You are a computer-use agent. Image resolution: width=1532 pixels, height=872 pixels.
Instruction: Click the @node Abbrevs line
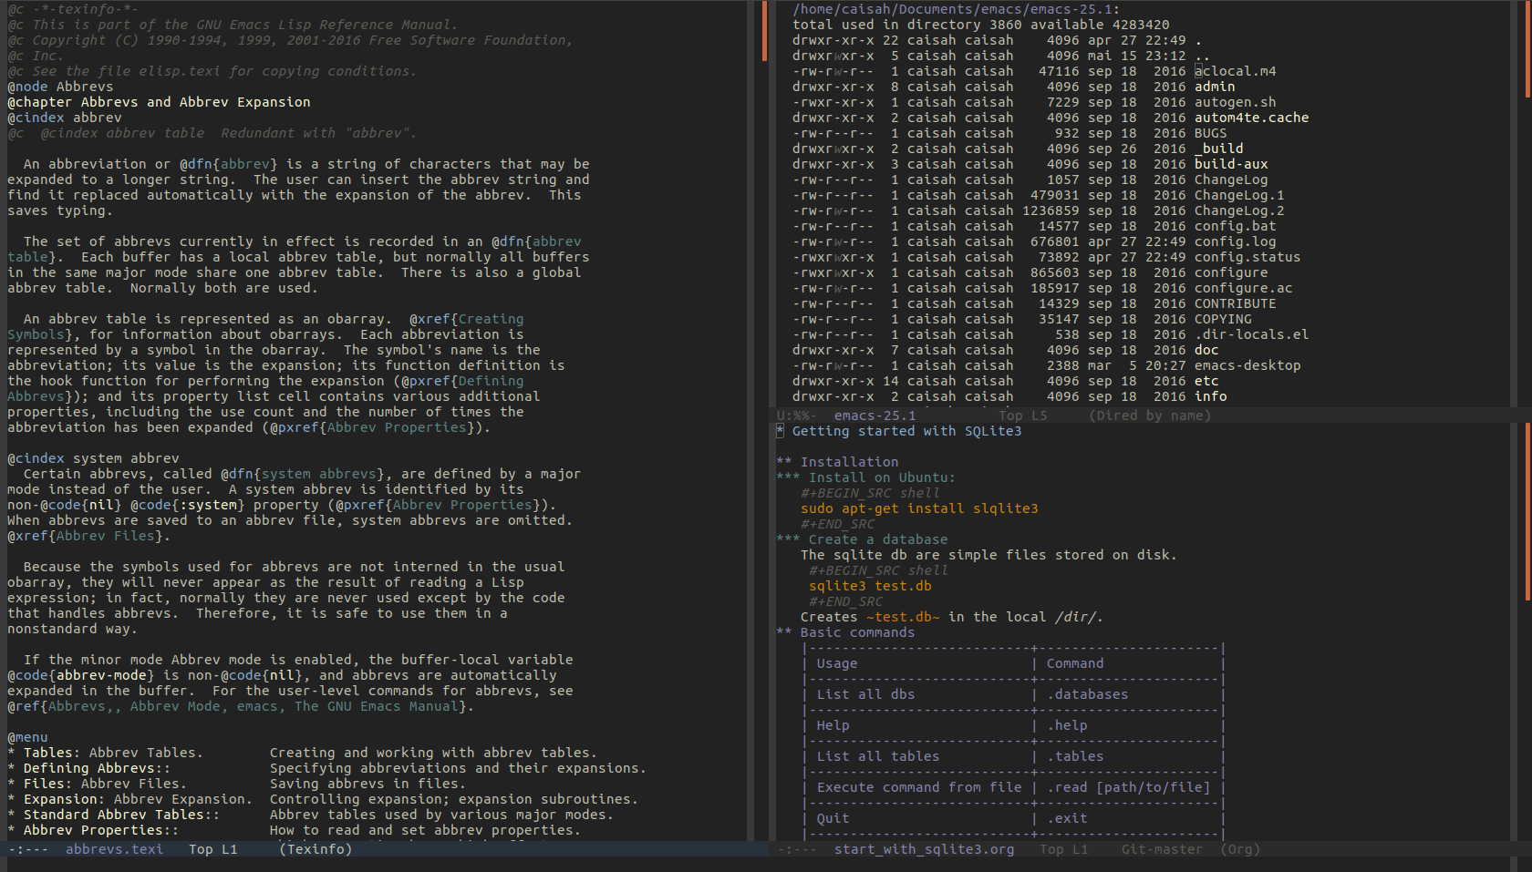60,87
